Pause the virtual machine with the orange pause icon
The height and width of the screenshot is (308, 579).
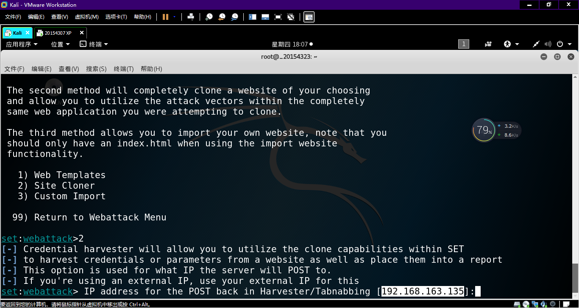[165, 17]
